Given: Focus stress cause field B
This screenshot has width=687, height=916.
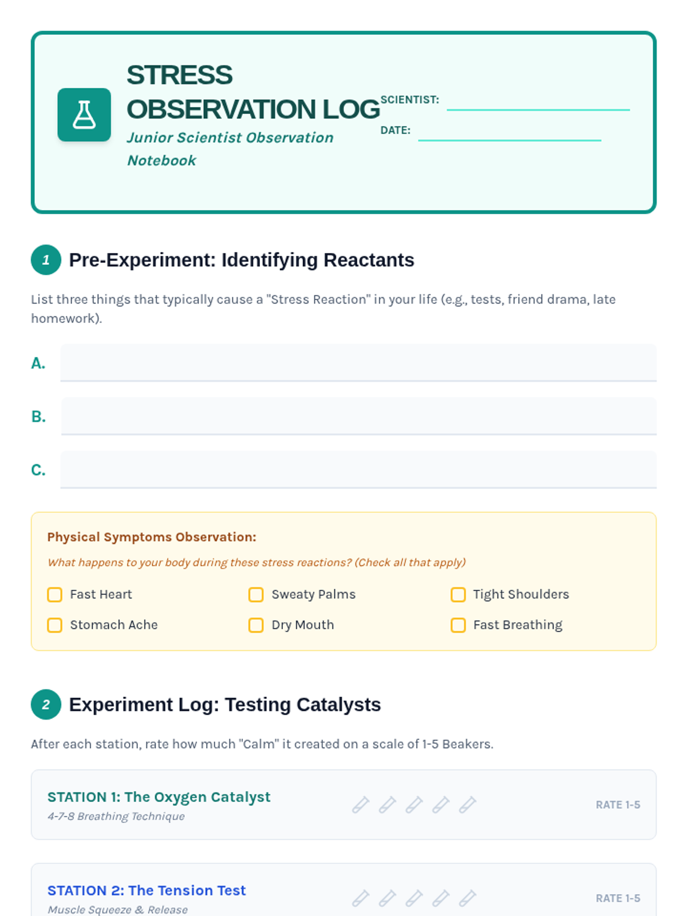Looking at the screenshot, I should (x=358, y=416).
